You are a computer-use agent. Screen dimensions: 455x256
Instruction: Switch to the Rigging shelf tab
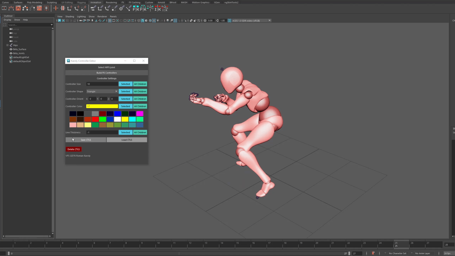point(81,2)
